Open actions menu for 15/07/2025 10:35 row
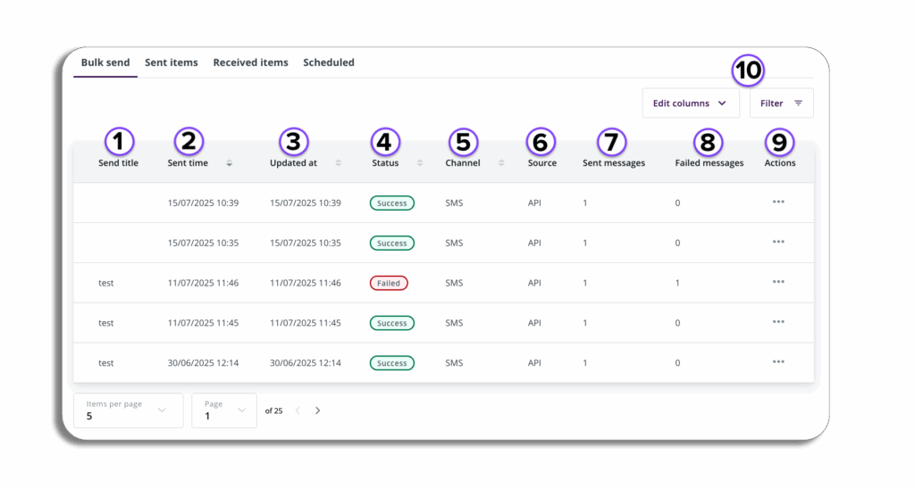The width and height of the screenshot is (915, 489). [778, 242]
